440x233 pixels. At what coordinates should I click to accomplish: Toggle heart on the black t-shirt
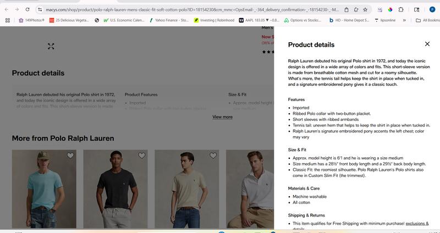[141, 156]
